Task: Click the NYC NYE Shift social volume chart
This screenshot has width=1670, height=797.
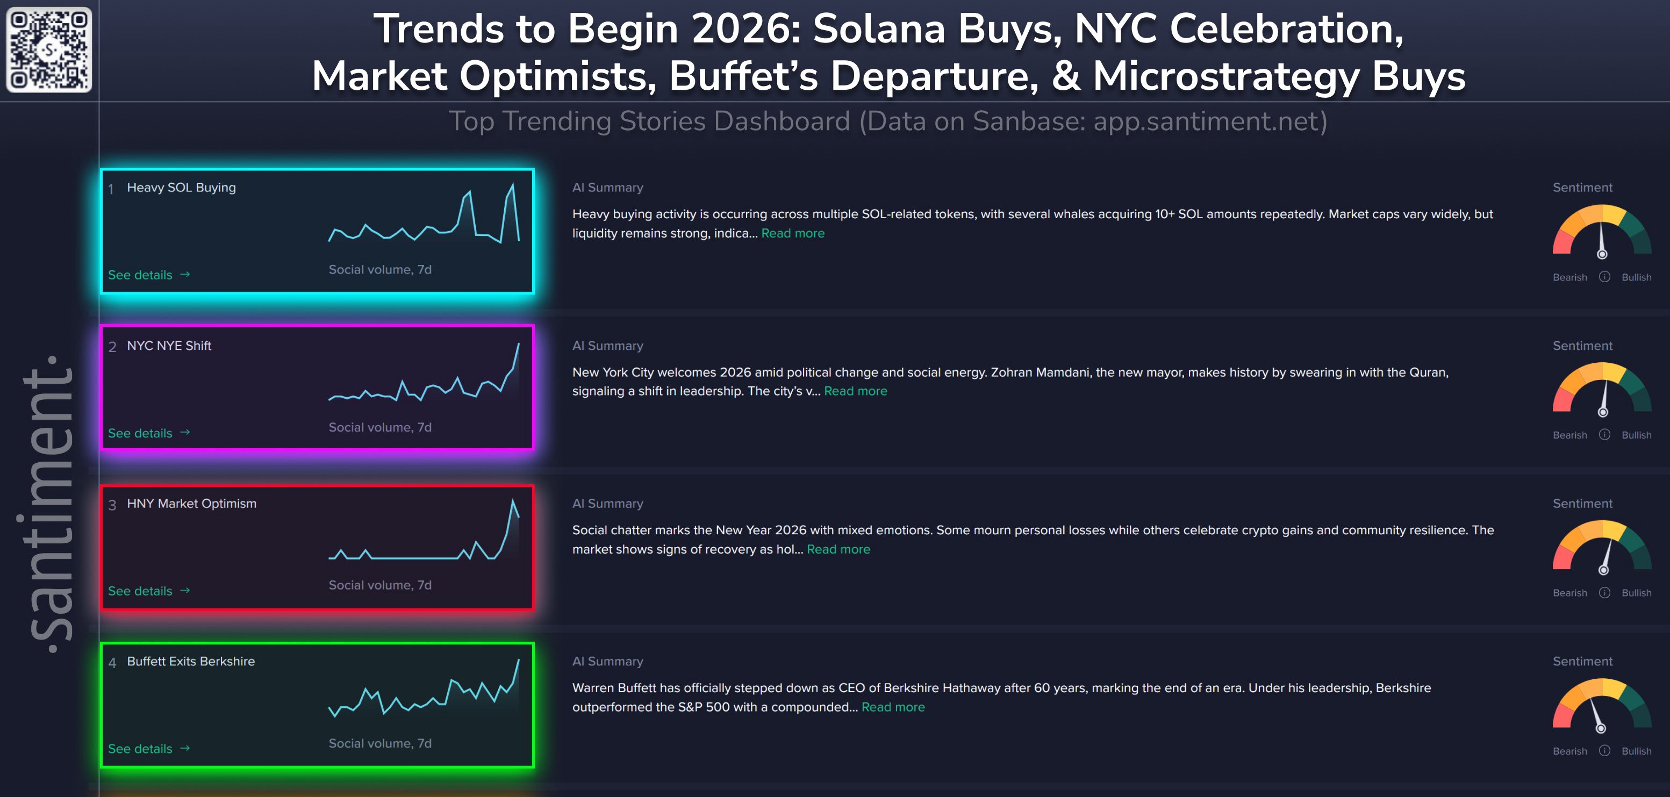Action: coord(425,372)
